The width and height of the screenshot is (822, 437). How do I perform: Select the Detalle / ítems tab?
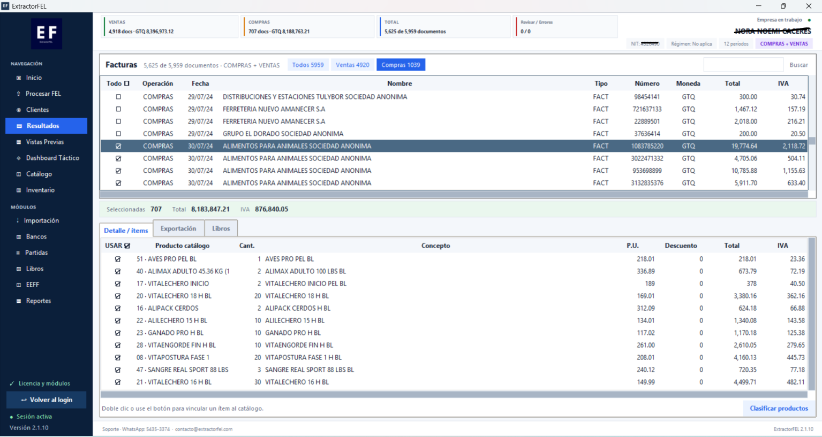[x=126, y=231]
